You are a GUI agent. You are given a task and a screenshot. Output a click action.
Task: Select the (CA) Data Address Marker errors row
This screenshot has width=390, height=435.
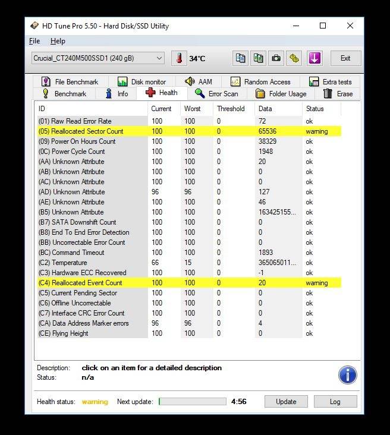pyautogui.click(x=189, y=323)
